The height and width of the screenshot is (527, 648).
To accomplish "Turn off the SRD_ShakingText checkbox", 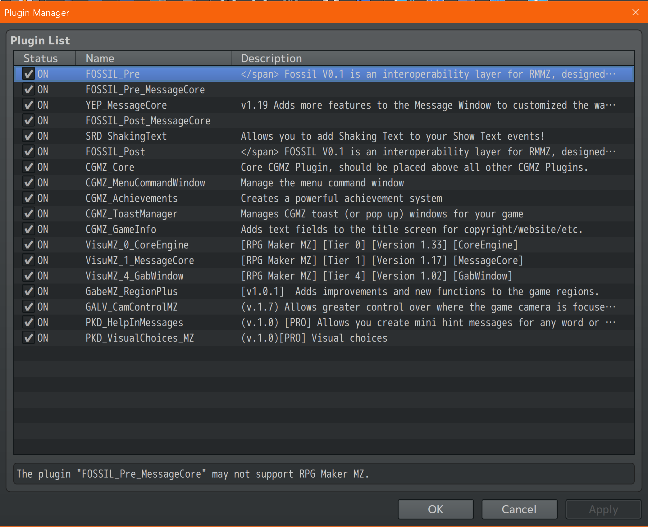I will point(29,136).
